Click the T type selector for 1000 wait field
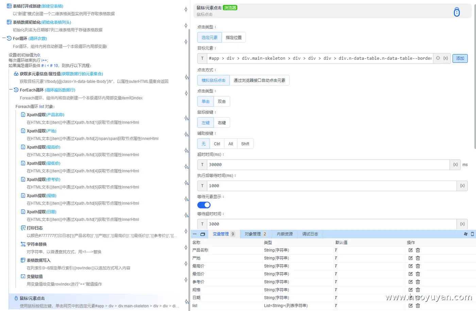 (202, 186)
